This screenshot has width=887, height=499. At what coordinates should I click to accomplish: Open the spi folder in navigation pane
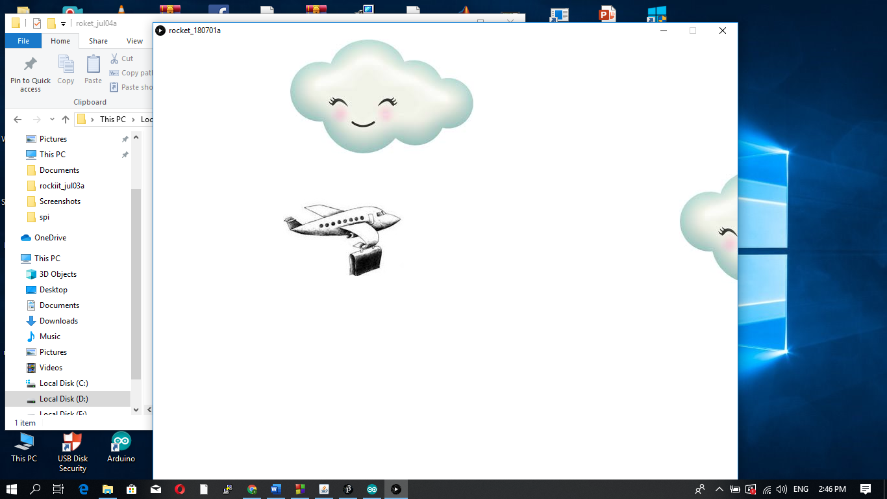click(x=44, y=217)
